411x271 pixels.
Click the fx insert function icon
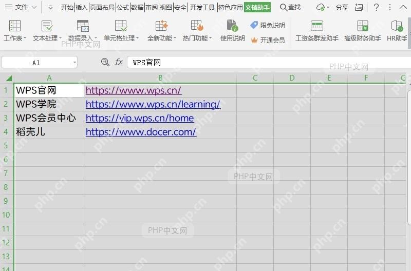point(119,62)
